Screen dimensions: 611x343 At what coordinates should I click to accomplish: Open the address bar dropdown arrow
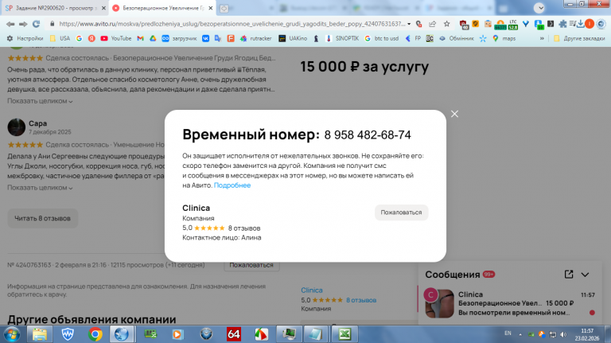tap(409, 24)
